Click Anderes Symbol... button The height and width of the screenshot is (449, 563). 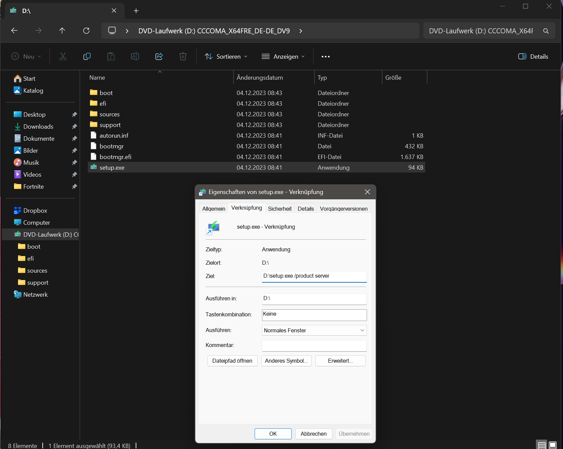coord(286,361)
